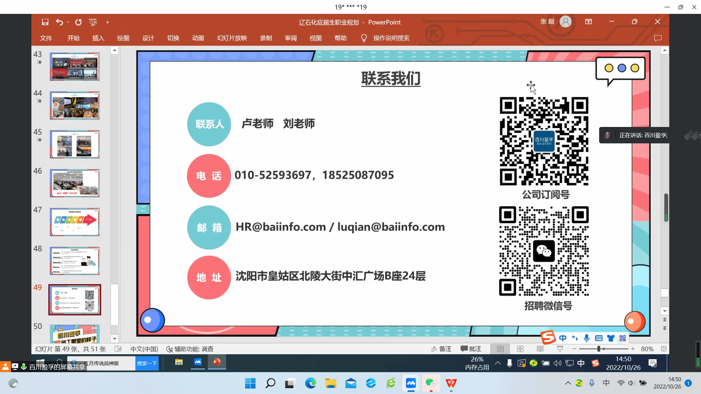701x394 pixels.
Task: Click the 联系人 circle shape
Action: (209, 124)
